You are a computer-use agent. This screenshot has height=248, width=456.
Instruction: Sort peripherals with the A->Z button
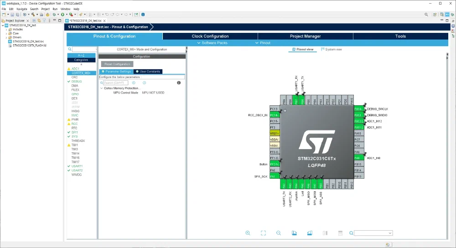(81, 55)
